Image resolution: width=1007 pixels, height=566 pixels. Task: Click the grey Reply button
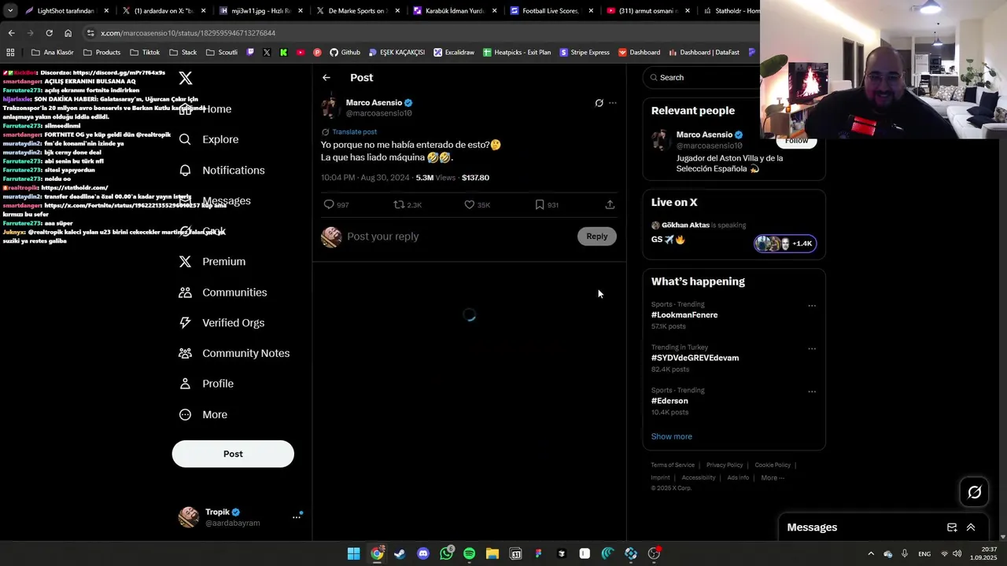597,237
